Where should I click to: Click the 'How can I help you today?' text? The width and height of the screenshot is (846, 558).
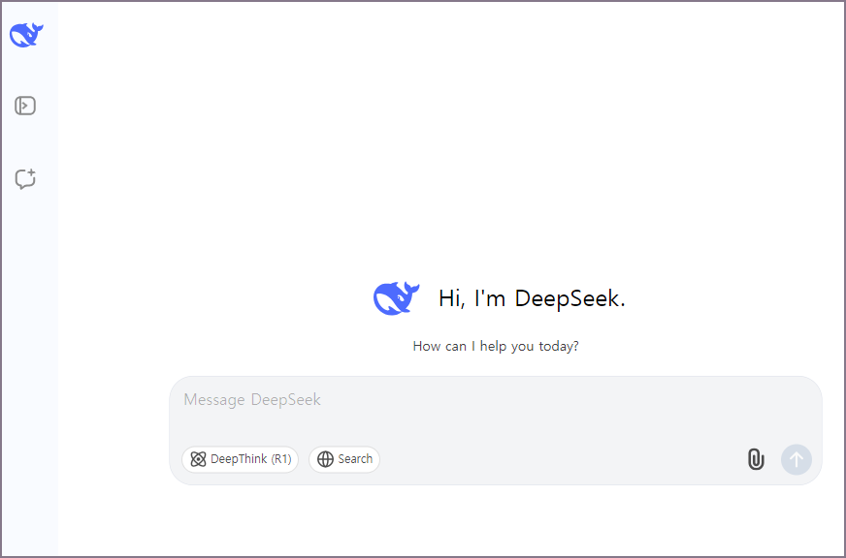point(496,346)
